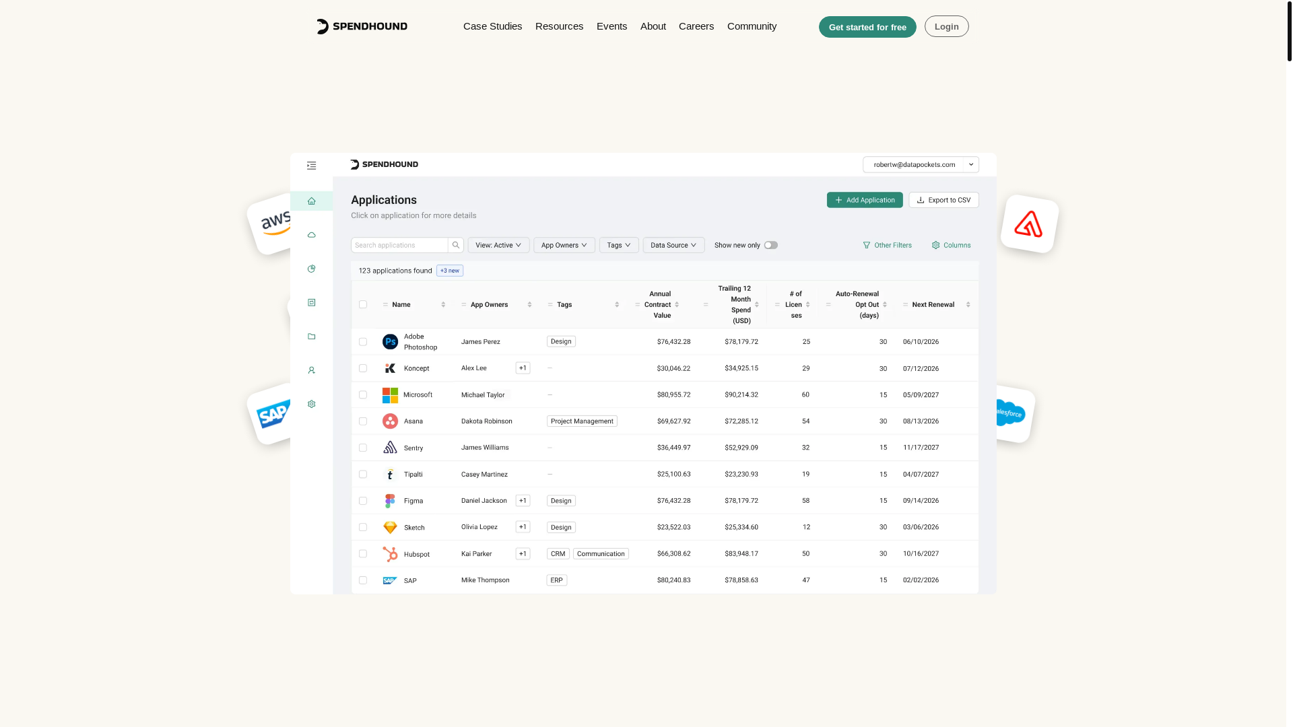Open the Resources menu item
This screenshot has width=1293, height=727.
coord(559,26)
